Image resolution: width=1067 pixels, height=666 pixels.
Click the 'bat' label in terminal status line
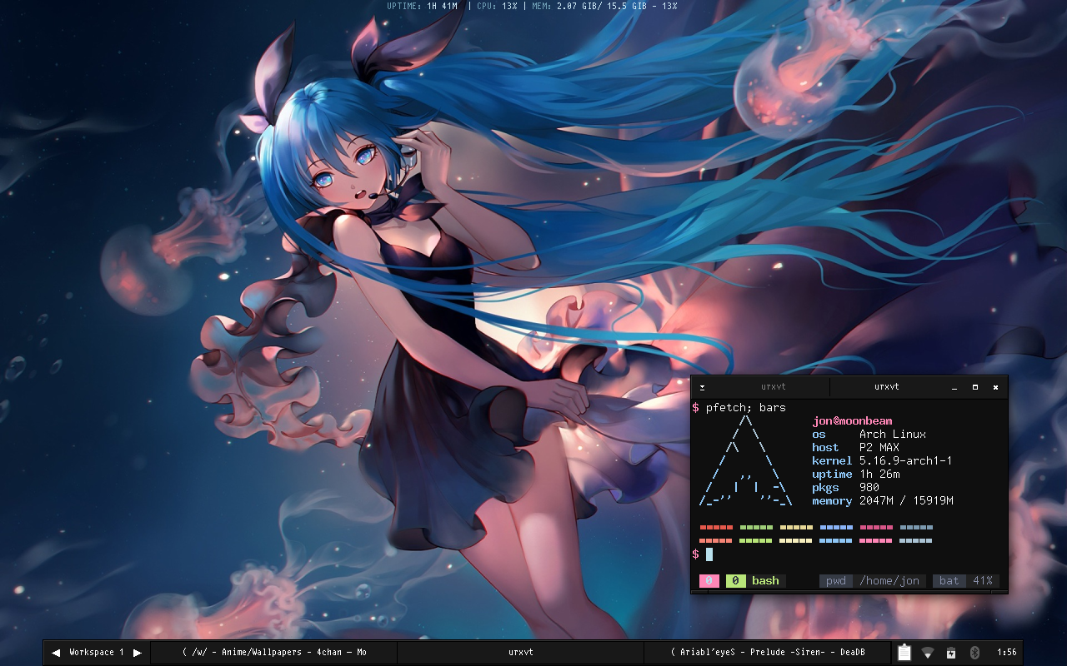949,581
